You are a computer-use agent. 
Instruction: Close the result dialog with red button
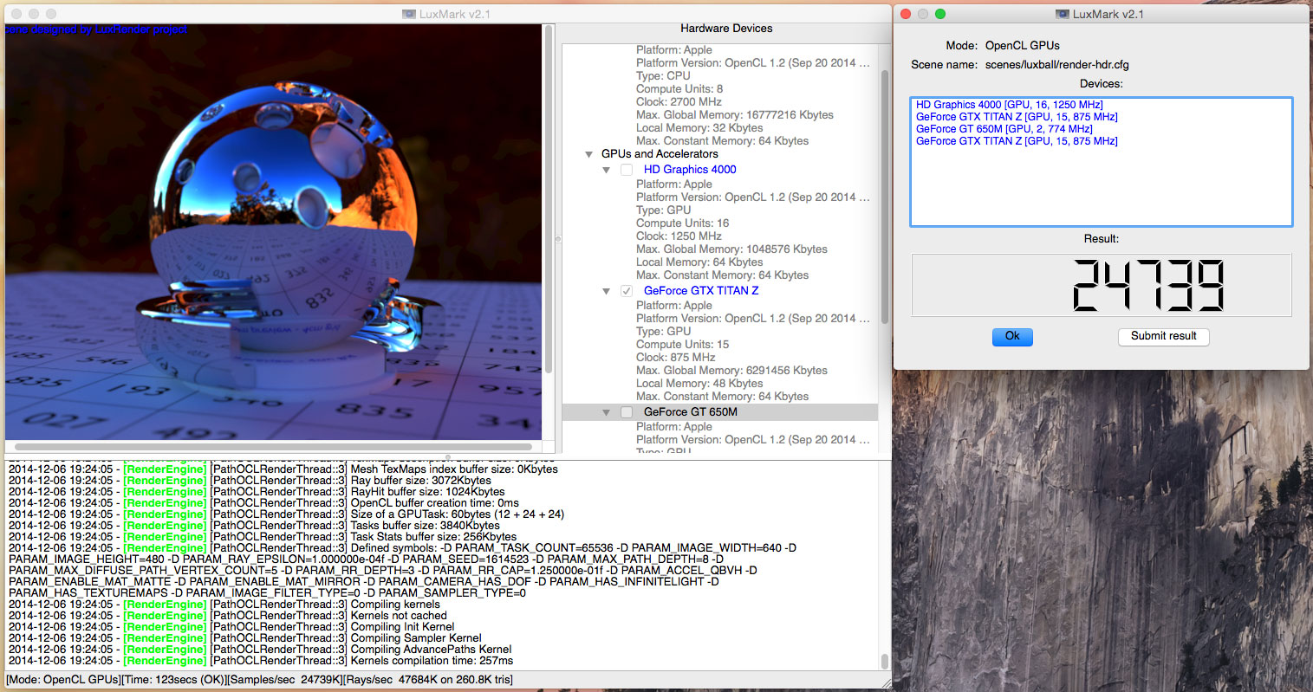coord(905,14)
